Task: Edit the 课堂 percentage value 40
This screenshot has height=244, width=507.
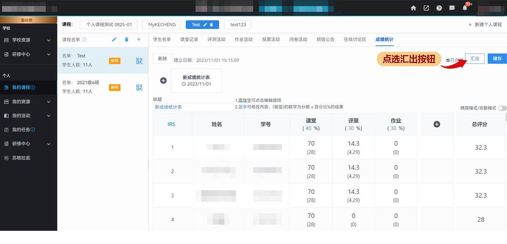Action: pos(308,129)
